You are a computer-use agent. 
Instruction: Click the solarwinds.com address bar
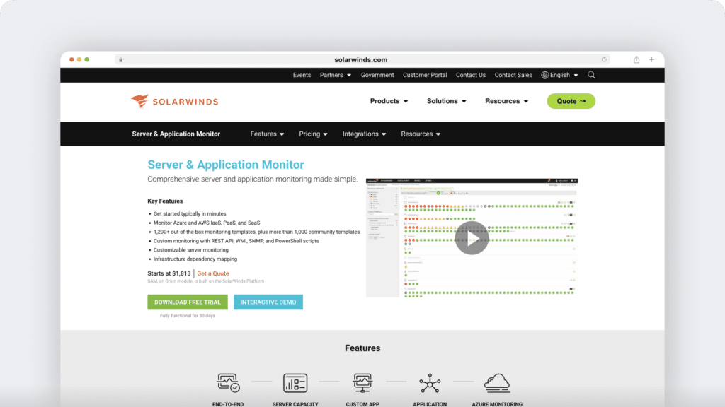point(362,59)
